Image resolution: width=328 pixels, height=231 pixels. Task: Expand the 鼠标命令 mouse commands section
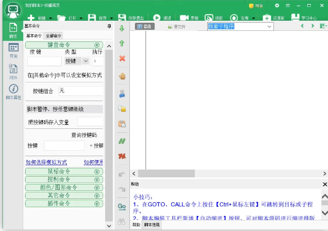(64, 171)
